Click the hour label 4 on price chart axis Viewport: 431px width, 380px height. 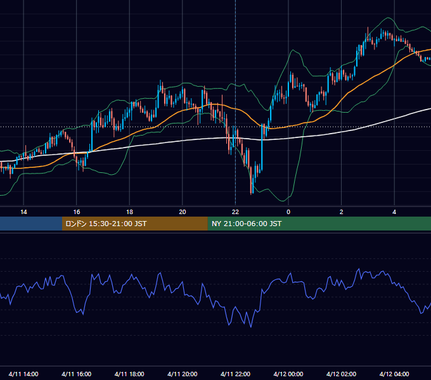coord(394,212)
